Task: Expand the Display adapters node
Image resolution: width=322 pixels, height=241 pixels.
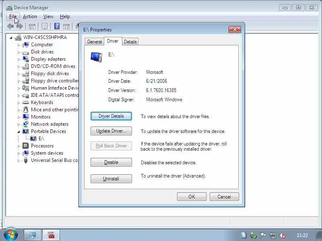Action: coord(19,59)
